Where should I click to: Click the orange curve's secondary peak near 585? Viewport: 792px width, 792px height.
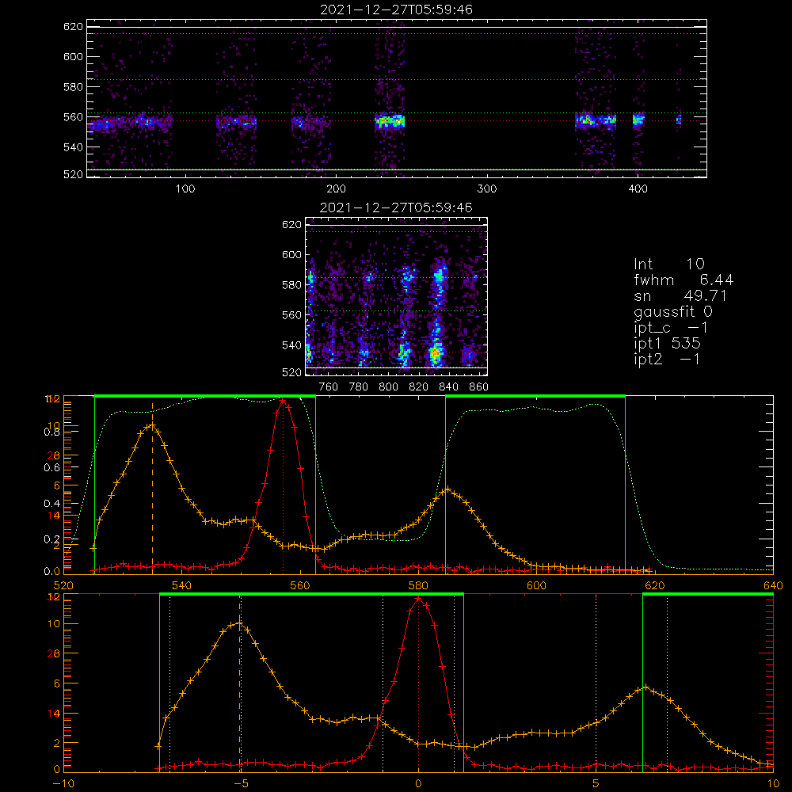point(447,489)
